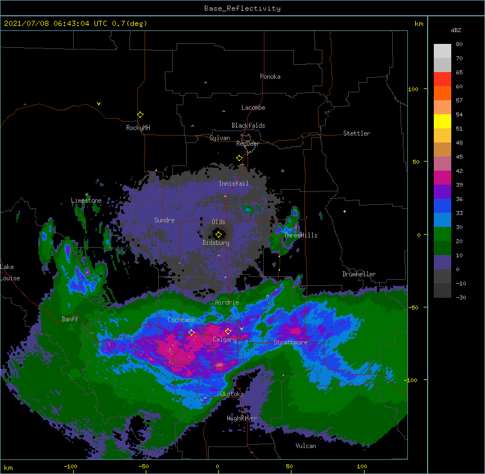Pick the light blue 30-33 dBZ legend swatch

442,220
